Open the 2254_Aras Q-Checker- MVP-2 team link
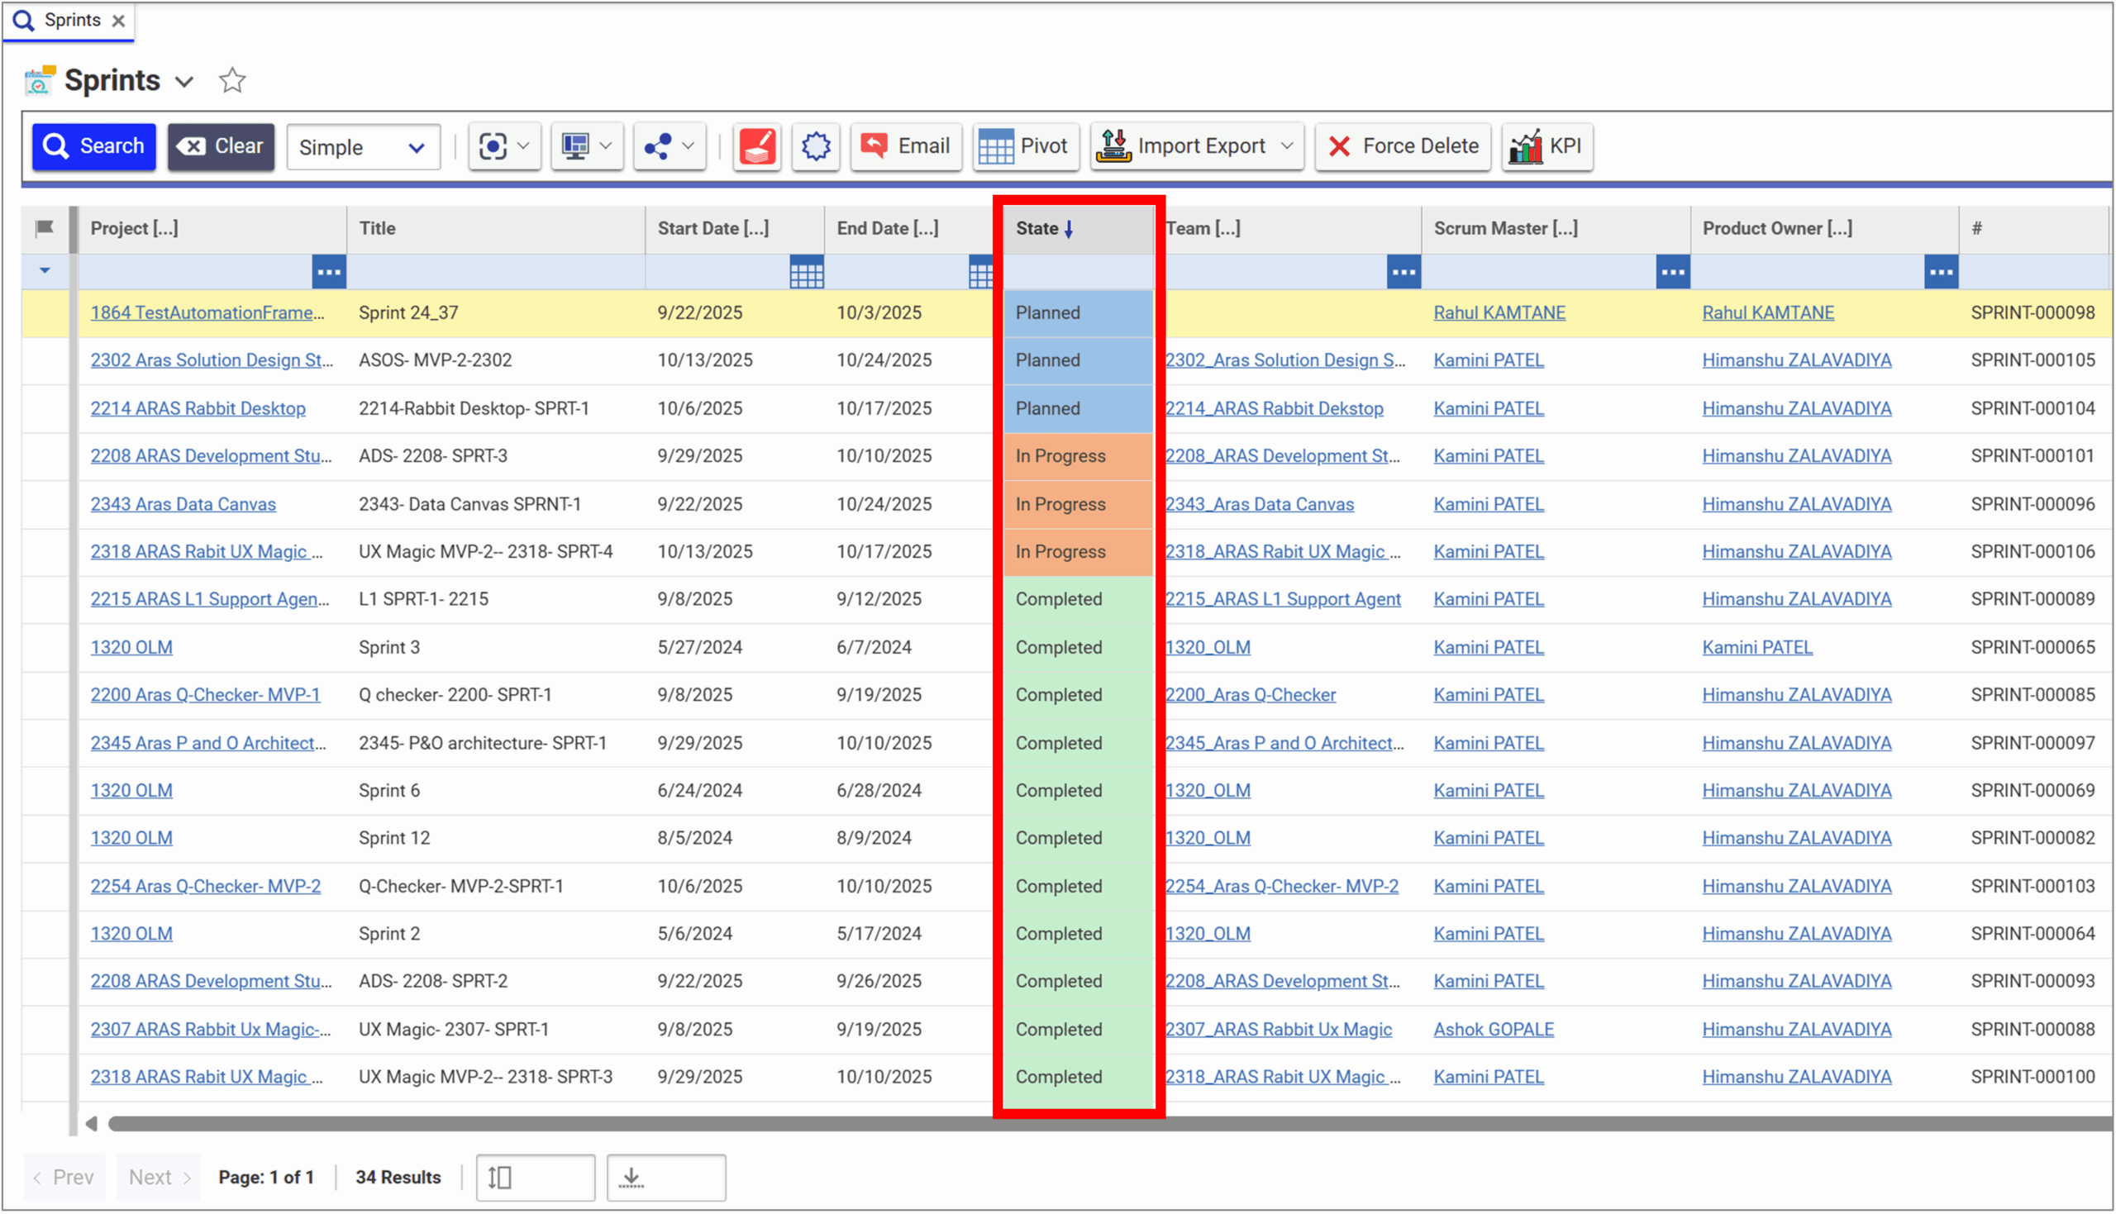The width and height of the screenshot is (2116, 1214). point(1281,886)
